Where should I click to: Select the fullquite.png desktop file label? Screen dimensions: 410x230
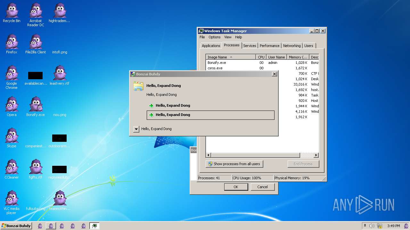[x=36, y=209]
